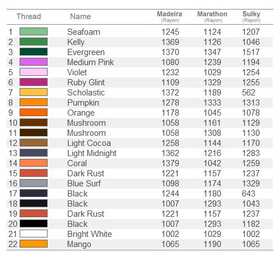The image size is (280, 256).
Task: Select the Light Cocoa thread name
Action: click(89, 143)
